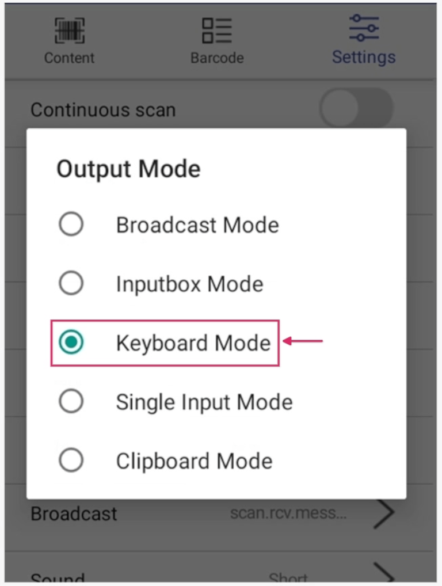Choose Inputbox Mode
This screenshot has height=586, width=442.
tap(71, 283)
